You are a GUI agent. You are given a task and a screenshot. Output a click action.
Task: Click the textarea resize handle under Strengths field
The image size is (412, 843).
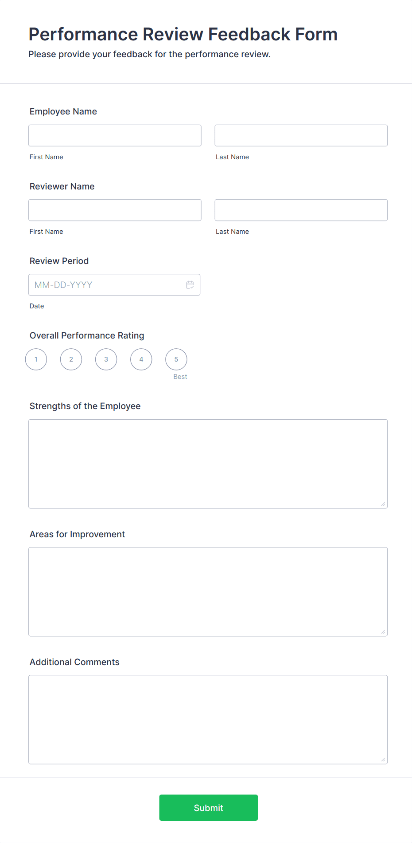[x=383, y=504]
